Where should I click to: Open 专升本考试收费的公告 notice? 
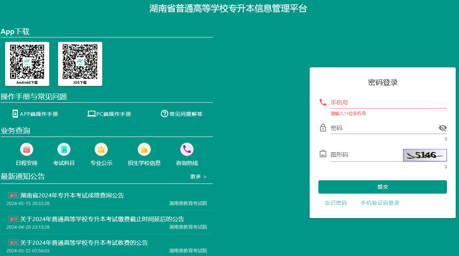coord(84,243)
